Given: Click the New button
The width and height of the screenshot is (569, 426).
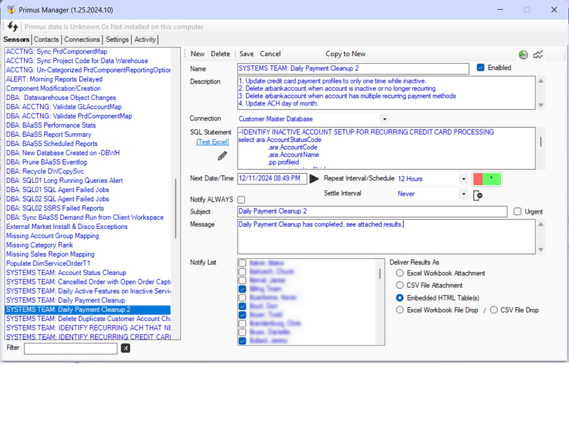Looking at the screenshot, I should coord(198,54).
